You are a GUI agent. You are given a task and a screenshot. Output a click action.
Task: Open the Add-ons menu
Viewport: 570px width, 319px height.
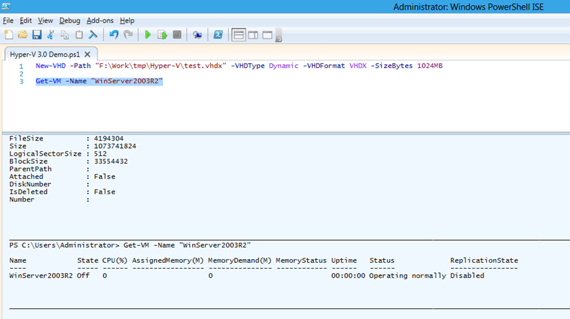point(100,21)
